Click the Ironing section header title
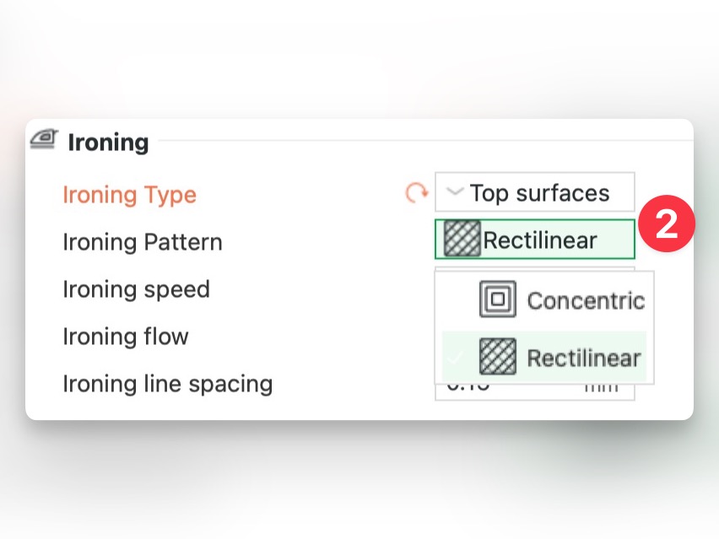The image size is (719, 539). (x=108, y=142)
